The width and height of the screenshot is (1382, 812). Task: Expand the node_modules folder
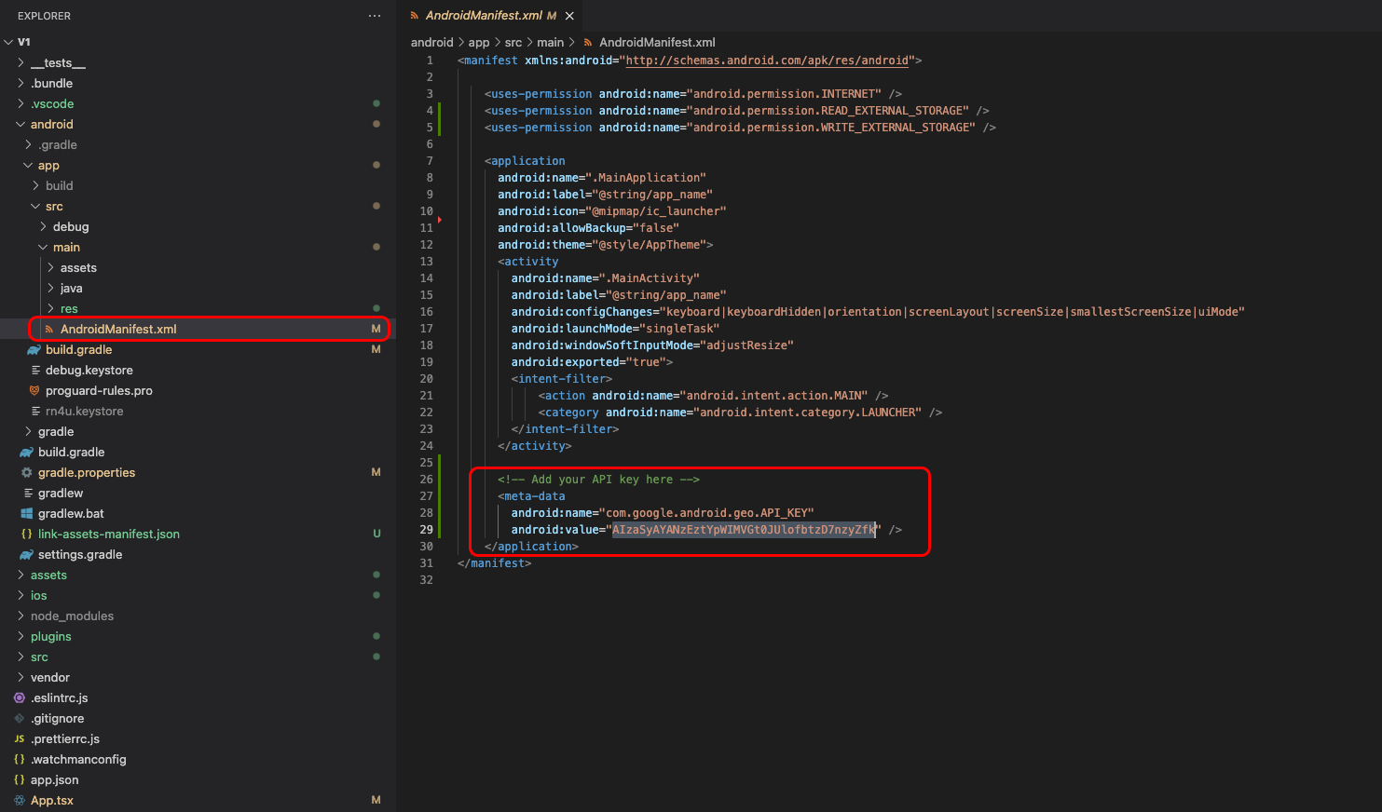21,616
